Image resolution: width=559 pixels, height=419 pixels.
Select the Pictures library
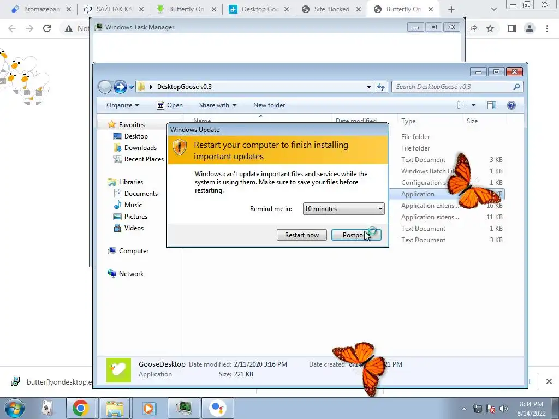coord(135,216)
